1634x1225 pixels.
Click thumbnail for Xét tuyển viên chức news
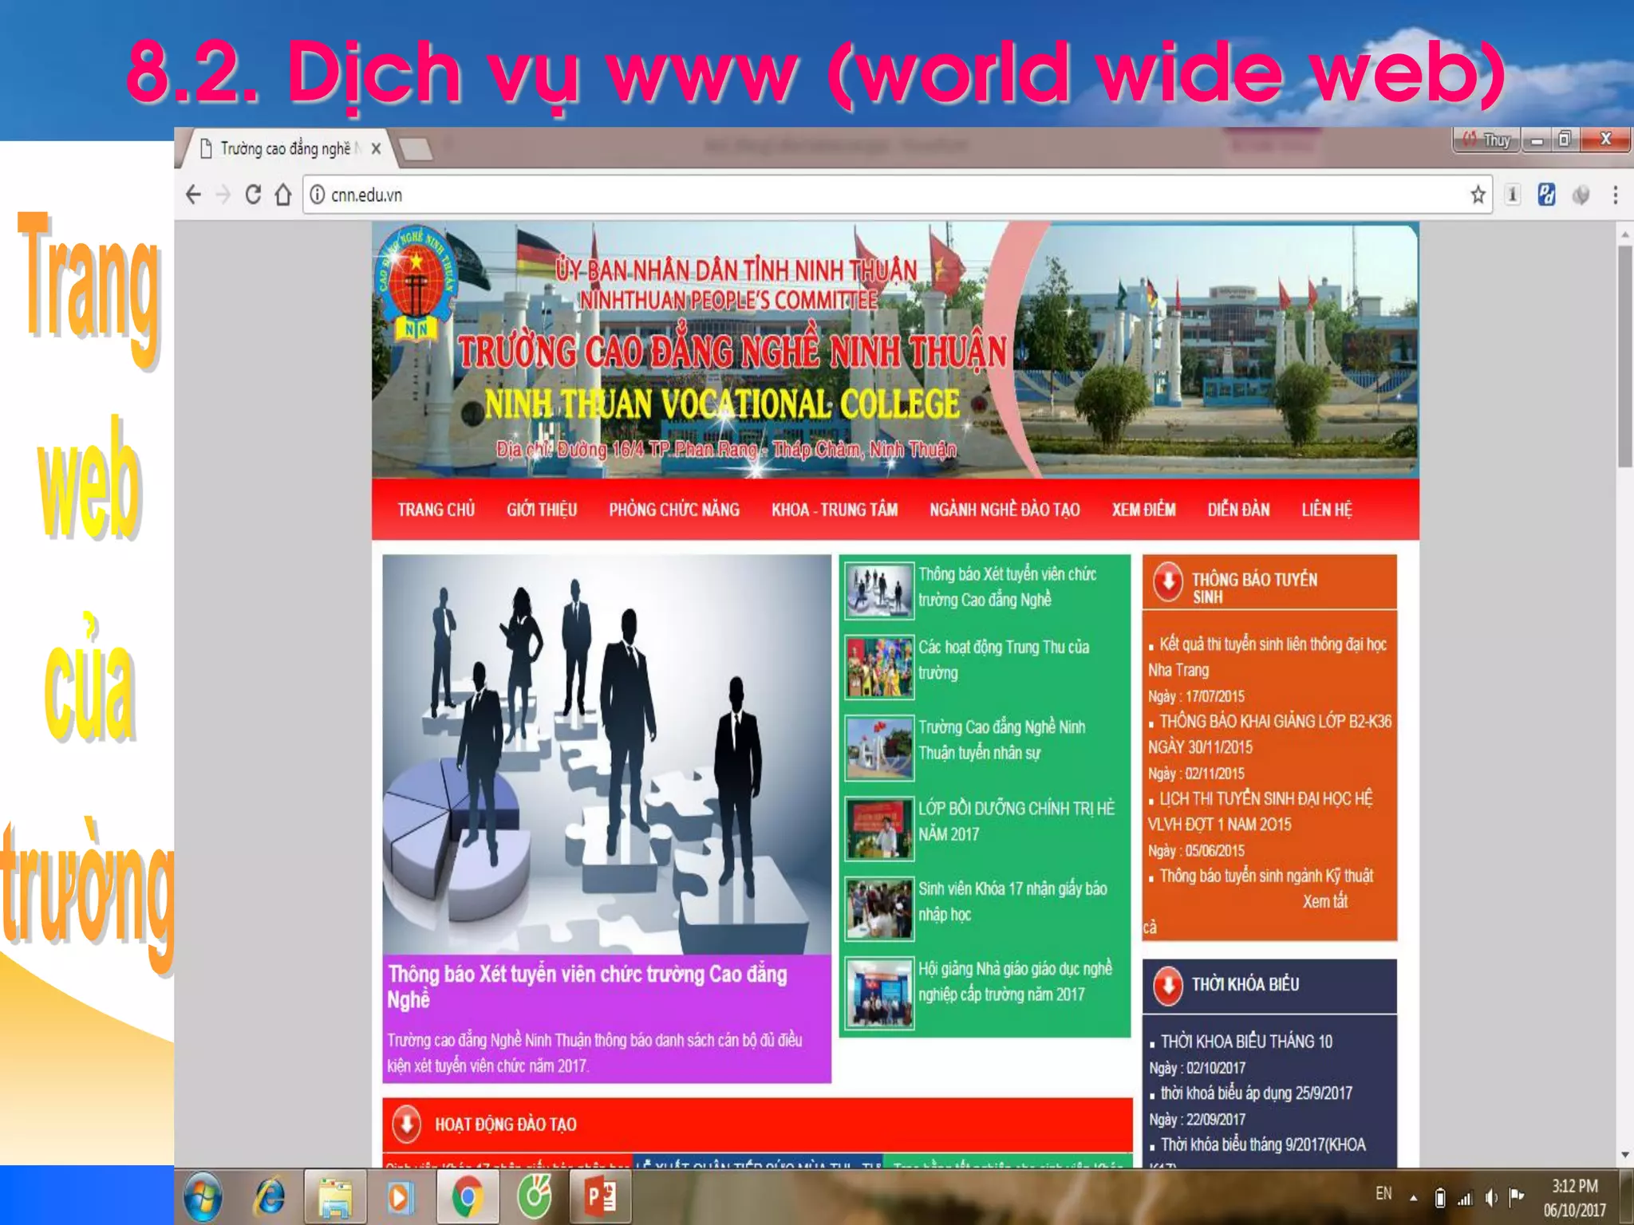click(879, 591)
